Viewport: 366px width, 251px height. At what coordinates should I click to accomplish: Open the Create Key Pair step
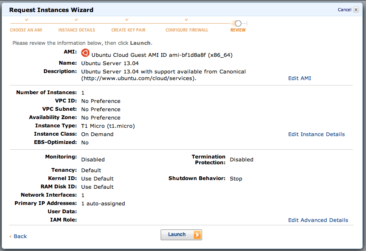click(128, 30)
